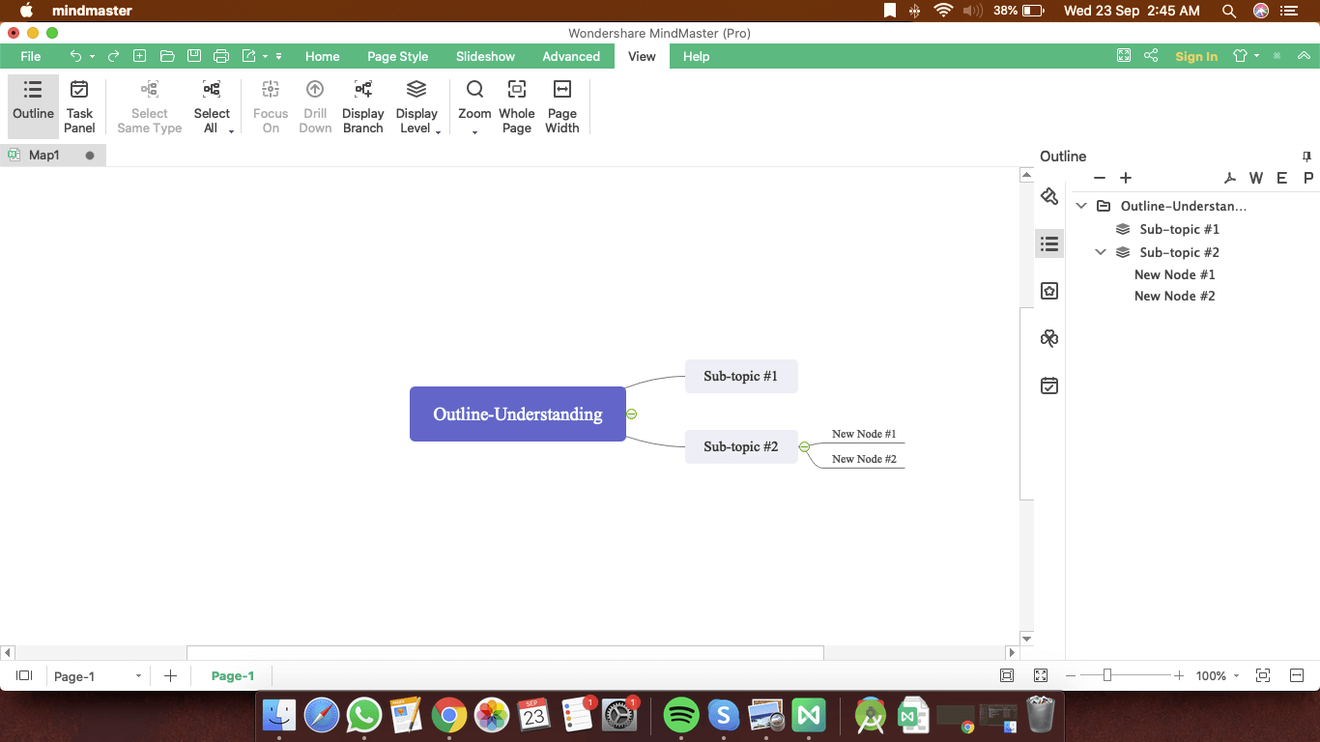Open the clipart clover sidebar icon
1320x742 pixels.
pos(1049,338)
